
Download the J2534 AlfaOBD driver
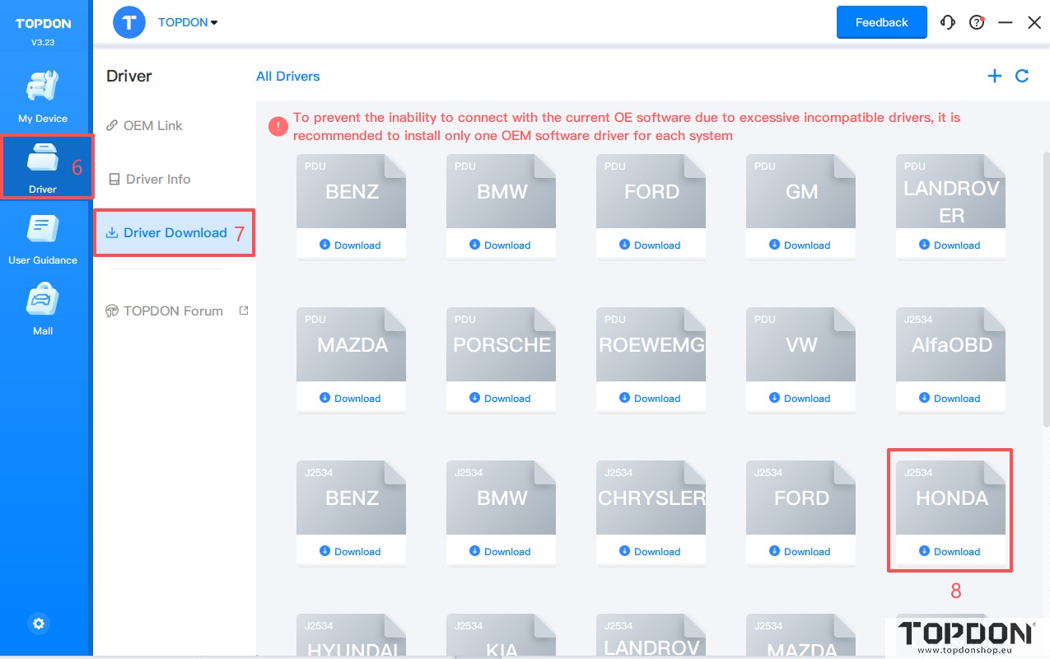950,399
